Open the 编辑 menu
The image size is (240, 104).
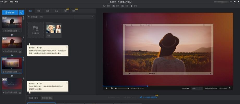tap(11, 2)
